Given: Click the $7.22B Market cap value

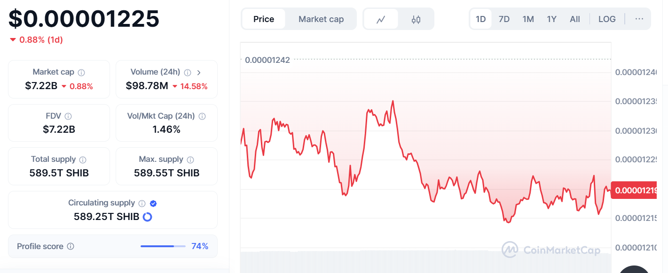Looking at the screenshot, I should 41,86.
